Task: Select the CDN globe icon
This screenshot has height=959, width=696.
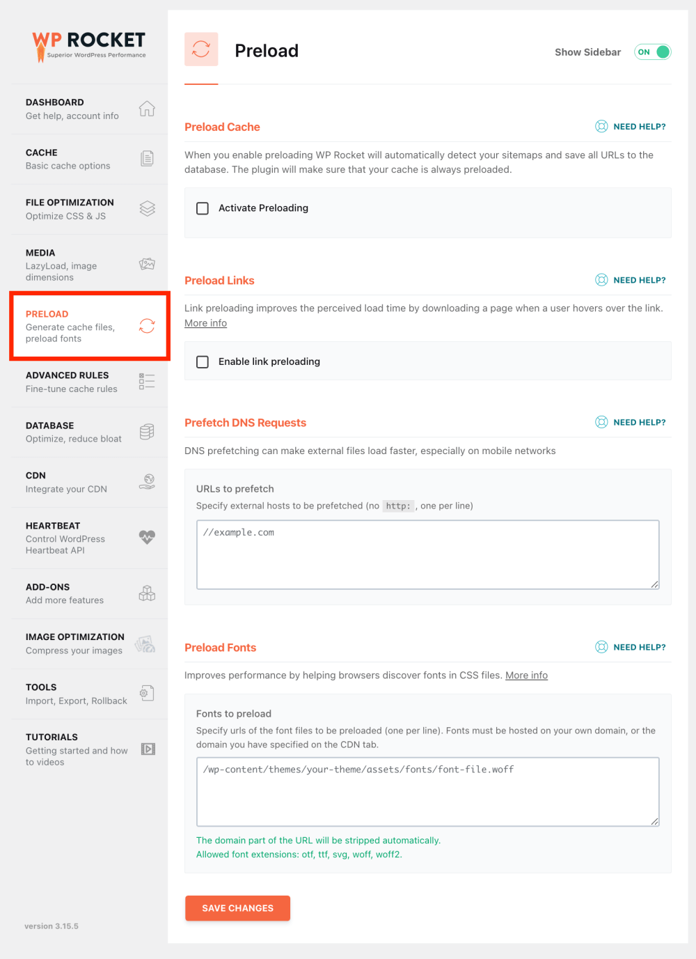Action: [x=147, y=481]
